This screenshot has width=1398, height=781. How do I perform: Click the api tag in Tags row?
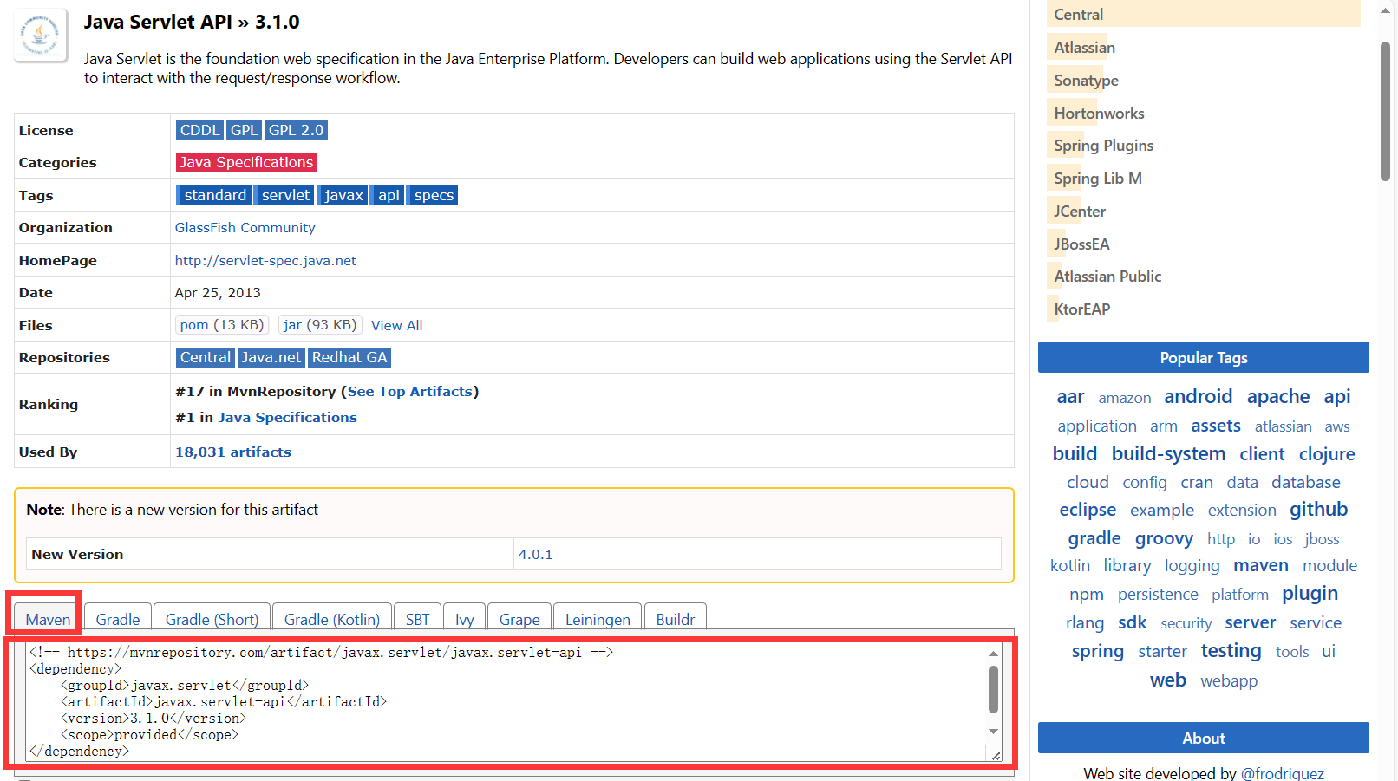pos(389,195)
